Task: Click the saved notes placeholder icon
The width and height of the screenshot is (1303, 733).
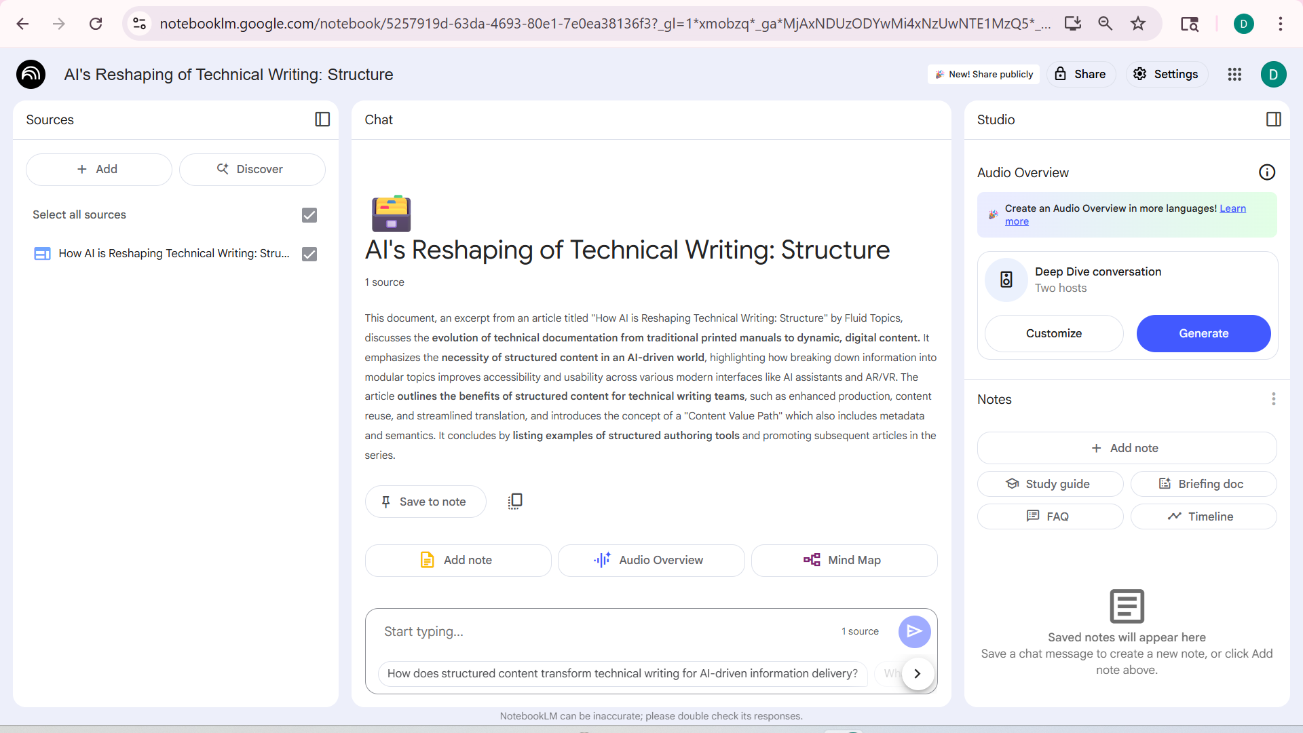Action: click(1127, 606)
